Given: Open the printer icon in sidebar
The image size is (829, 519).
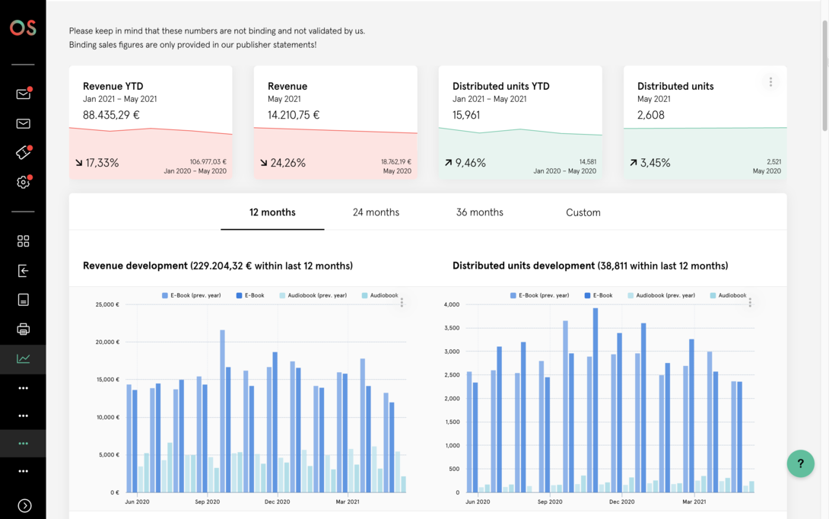Looking at the screenshot, I should click(23, 330).
